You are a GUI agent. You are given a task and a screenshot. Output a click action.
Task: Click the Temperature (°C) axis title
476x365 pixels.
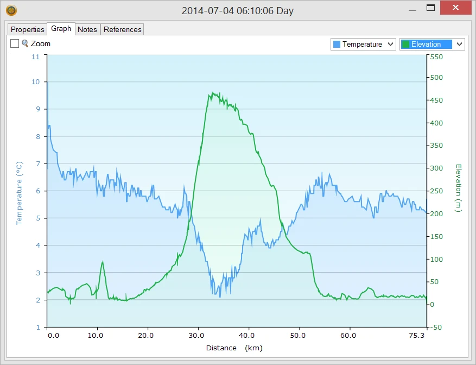(x=19, y=193)
